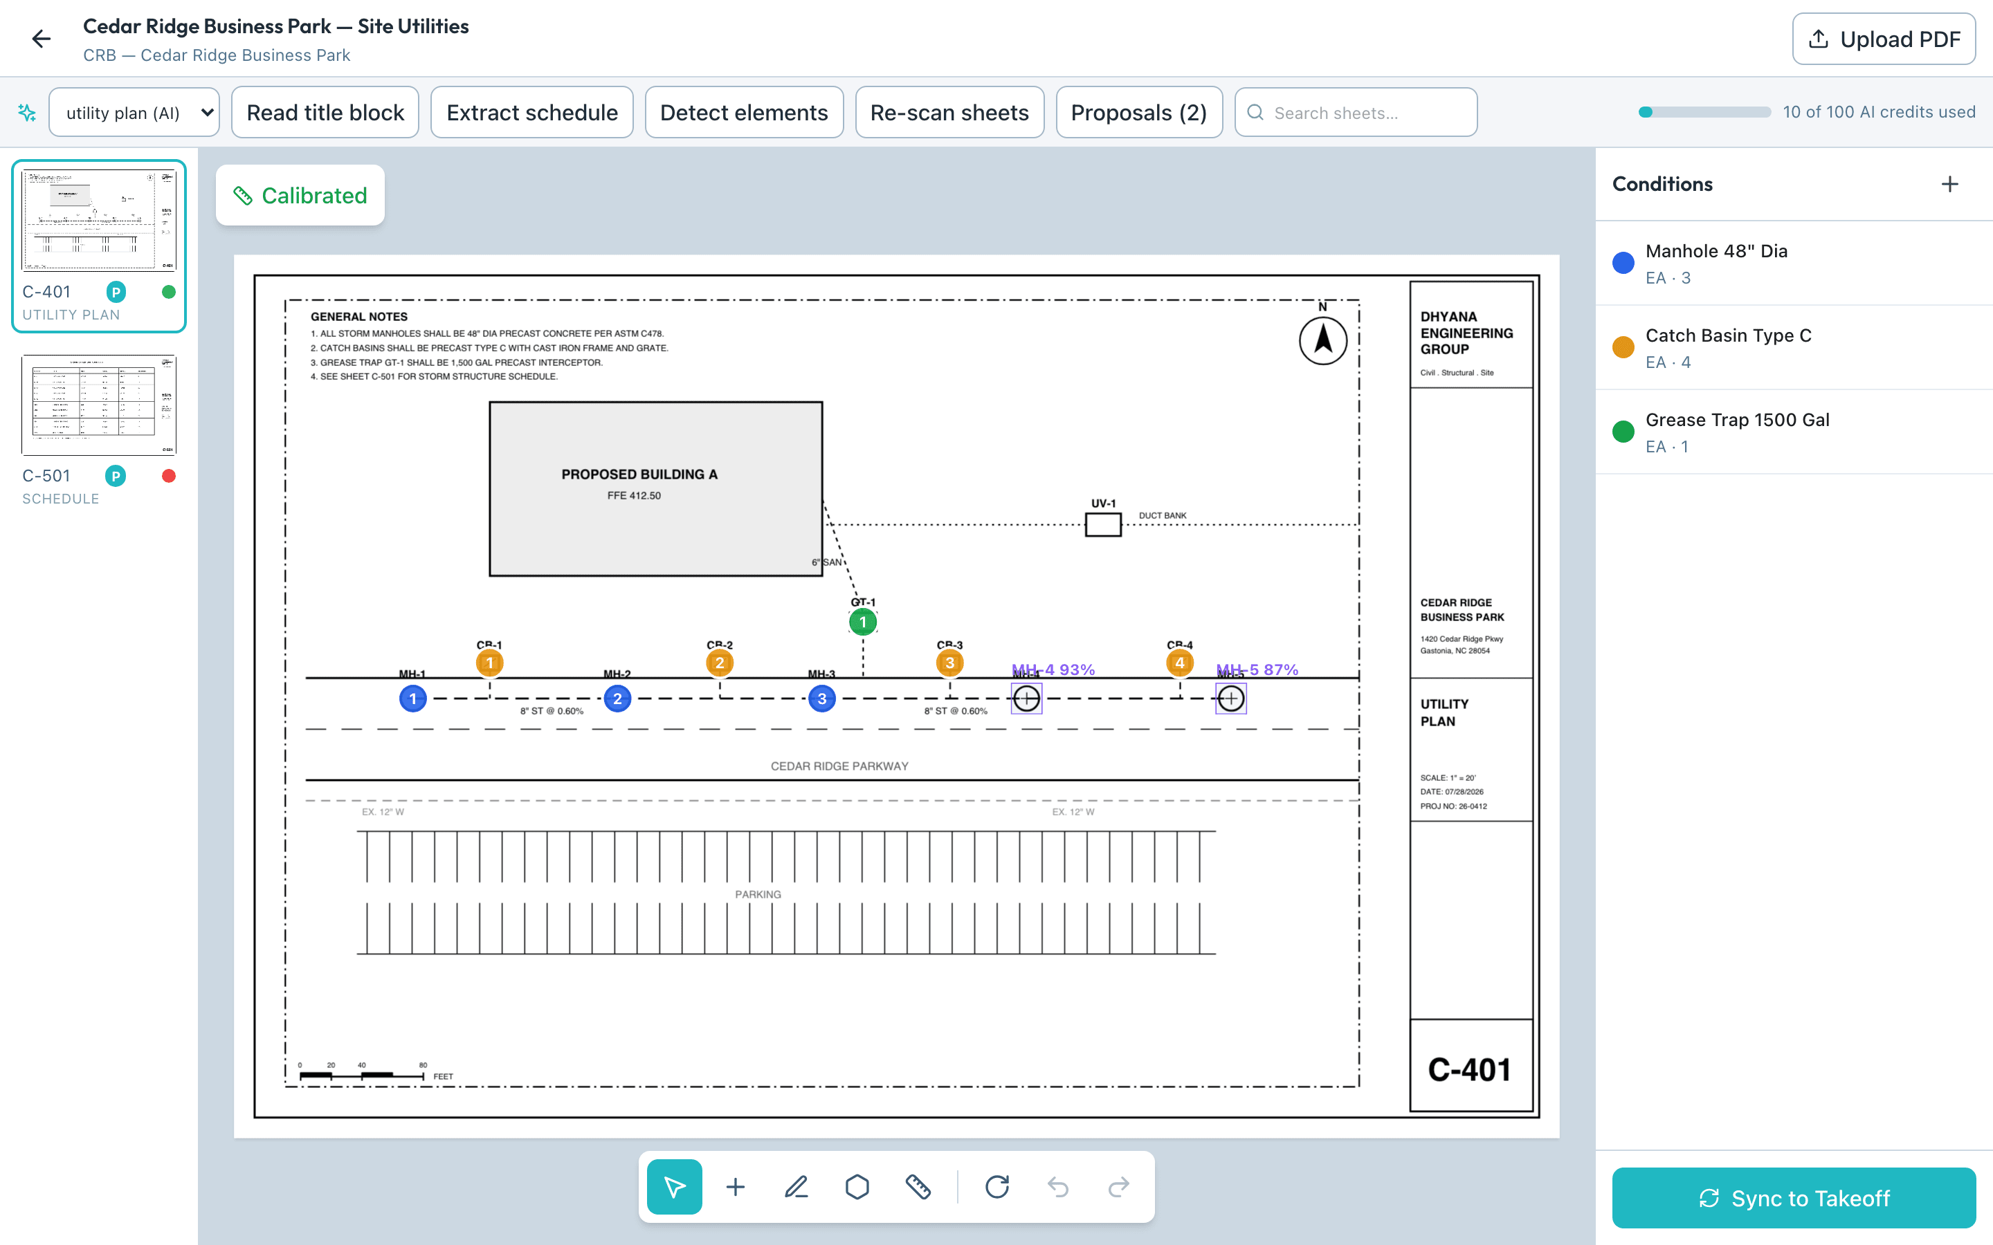Focus the Search sheets field
This screenshot has width=1993, height=1245.
click(1356, 113)
